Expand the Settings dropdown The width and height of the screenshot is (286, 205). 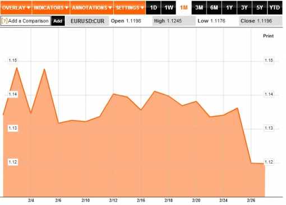pyautogui.click(x=130, y=8)
